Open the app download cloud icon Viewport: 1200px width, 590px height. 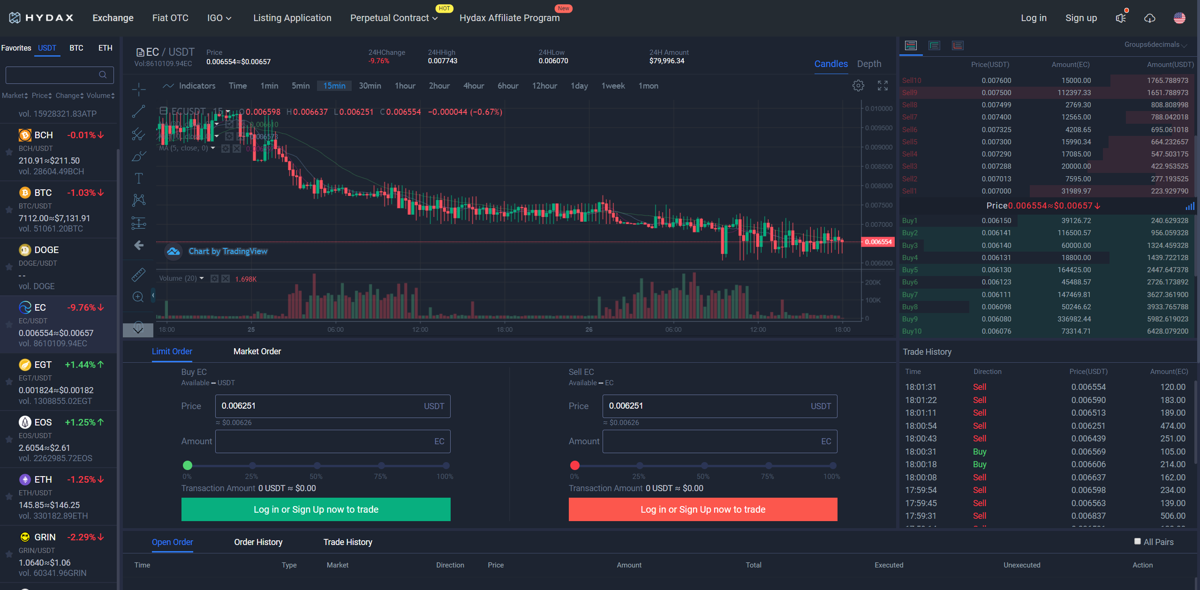[1149, 18]
